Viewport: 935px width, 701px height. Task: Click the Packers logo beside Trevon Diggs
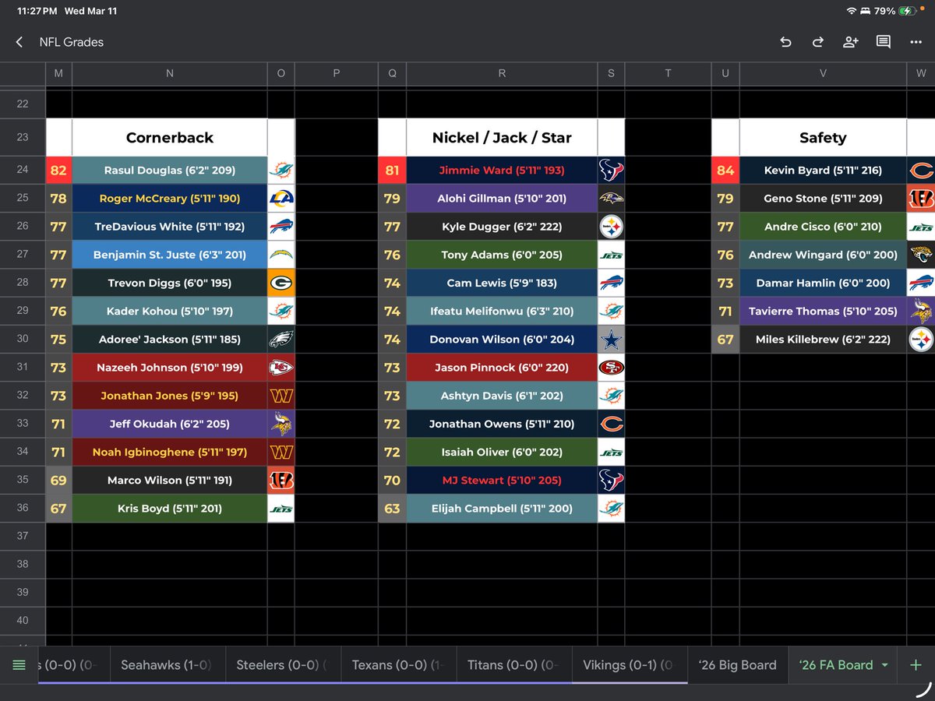280,283
